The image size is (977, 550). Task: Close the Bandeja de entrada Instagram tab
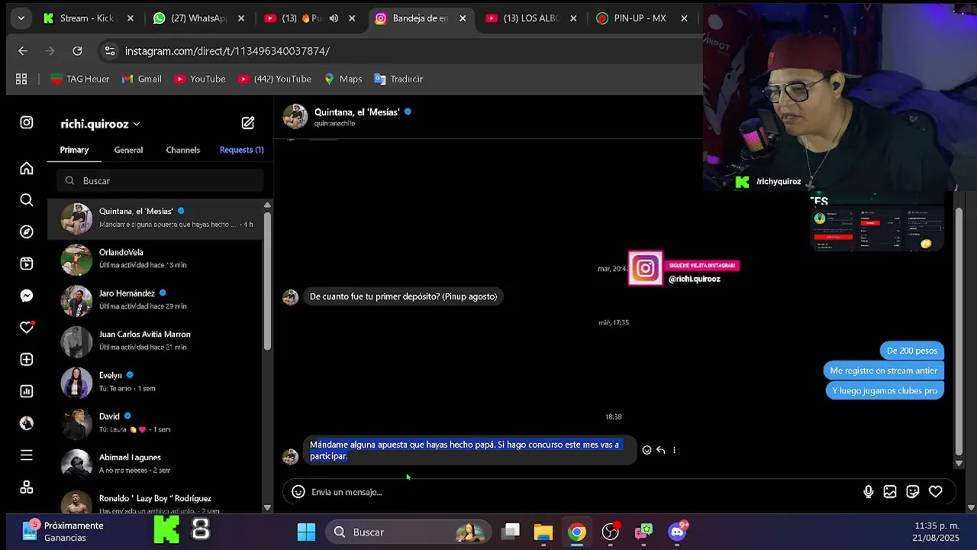[x=463, y=18]
